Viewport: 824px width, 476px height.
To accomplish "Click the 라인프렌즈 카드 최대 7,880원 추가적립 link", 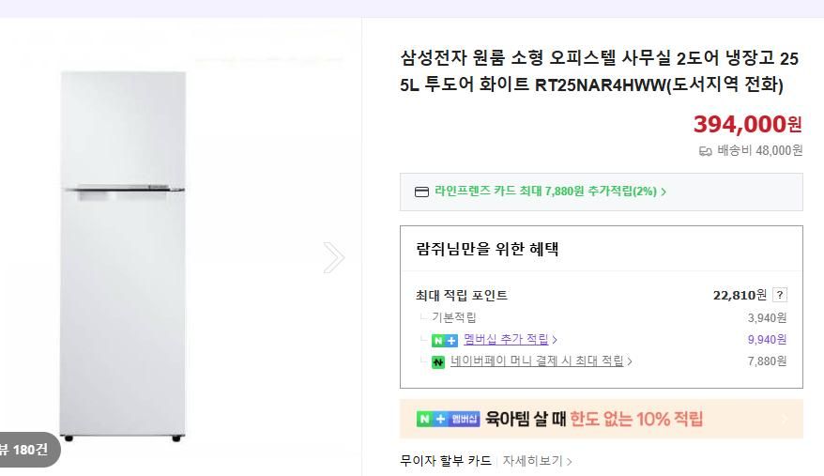I will pyautogui.click(x=544, y=192).
